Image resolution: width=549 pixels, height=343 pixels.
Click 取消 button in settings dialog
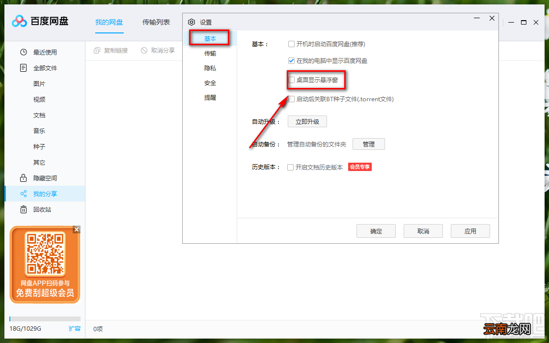(423, 231)
